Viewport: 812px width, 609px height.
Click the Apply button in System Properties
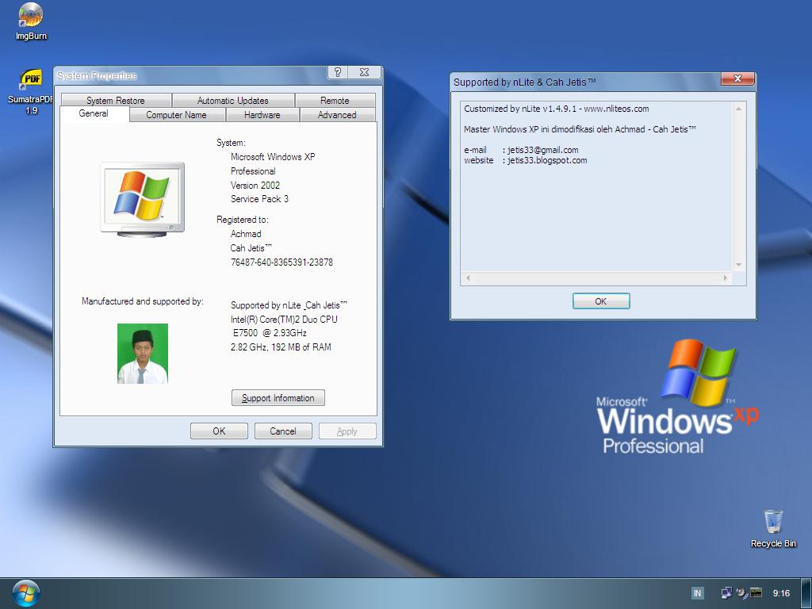point(347,431)
